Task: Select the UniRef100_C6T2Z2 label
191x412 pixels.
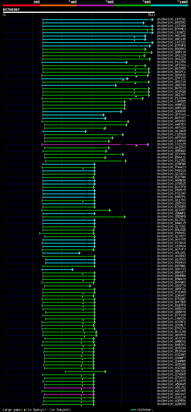Action: coord(171,42)
